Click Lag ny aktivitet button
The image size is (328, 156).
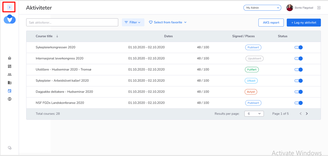[304, 23]
